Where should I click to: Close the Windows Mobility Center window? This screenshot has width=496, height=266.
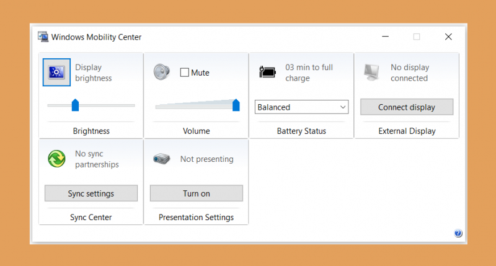[448, 37]
